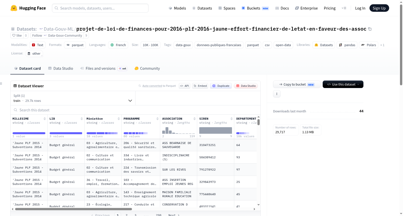Viewport: 403px width, 216px height.
Task: Expand the extra navigation menu icon
Action: coord(344,8)
